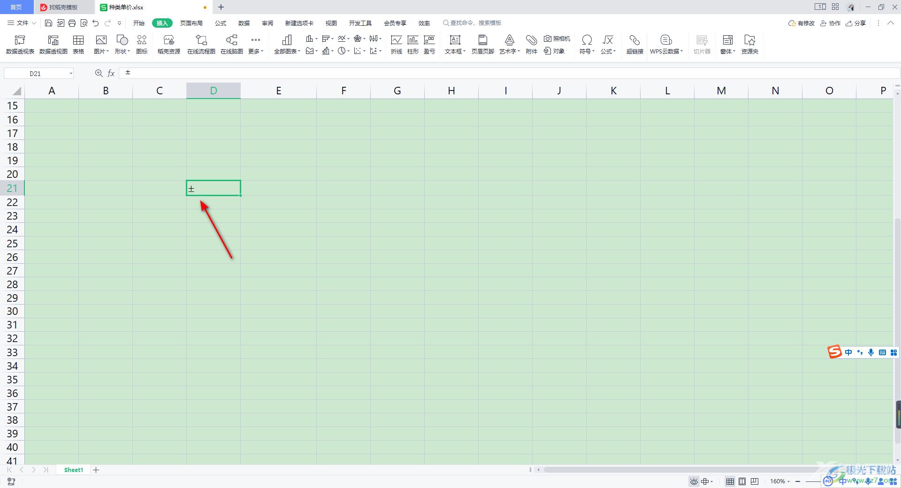
Task: Insert an attachment (附件)
Action: click(x=532, y=45)
